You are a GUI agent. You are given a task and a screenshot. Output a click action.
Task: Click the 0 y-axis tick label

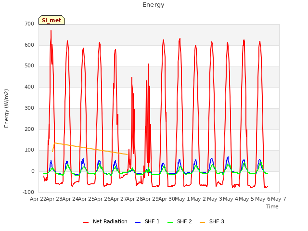[33, 171]
